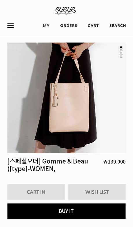Tap the eyeye logo at the top
This screenshot has width=133, height=235.
click(65, 10)
